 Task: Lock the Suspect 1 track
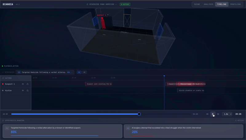pos(28,84)
